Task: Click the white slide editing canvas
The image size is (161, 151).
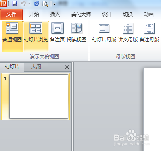Action: coord(152,110)
